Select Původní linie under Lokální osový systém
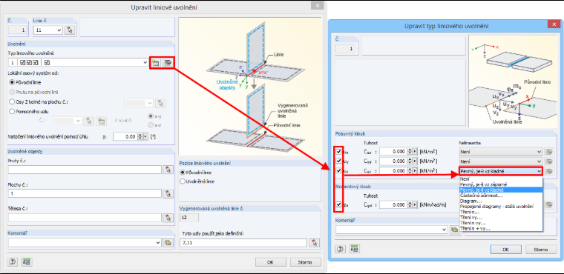Screen dimensions: 564x274 click(x=12, y=83)
